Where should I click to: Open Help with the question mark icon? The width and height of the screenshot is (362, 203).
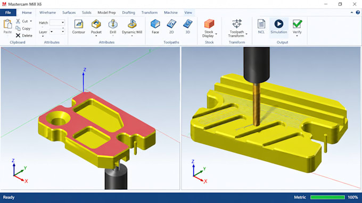[x=358, y=12]
